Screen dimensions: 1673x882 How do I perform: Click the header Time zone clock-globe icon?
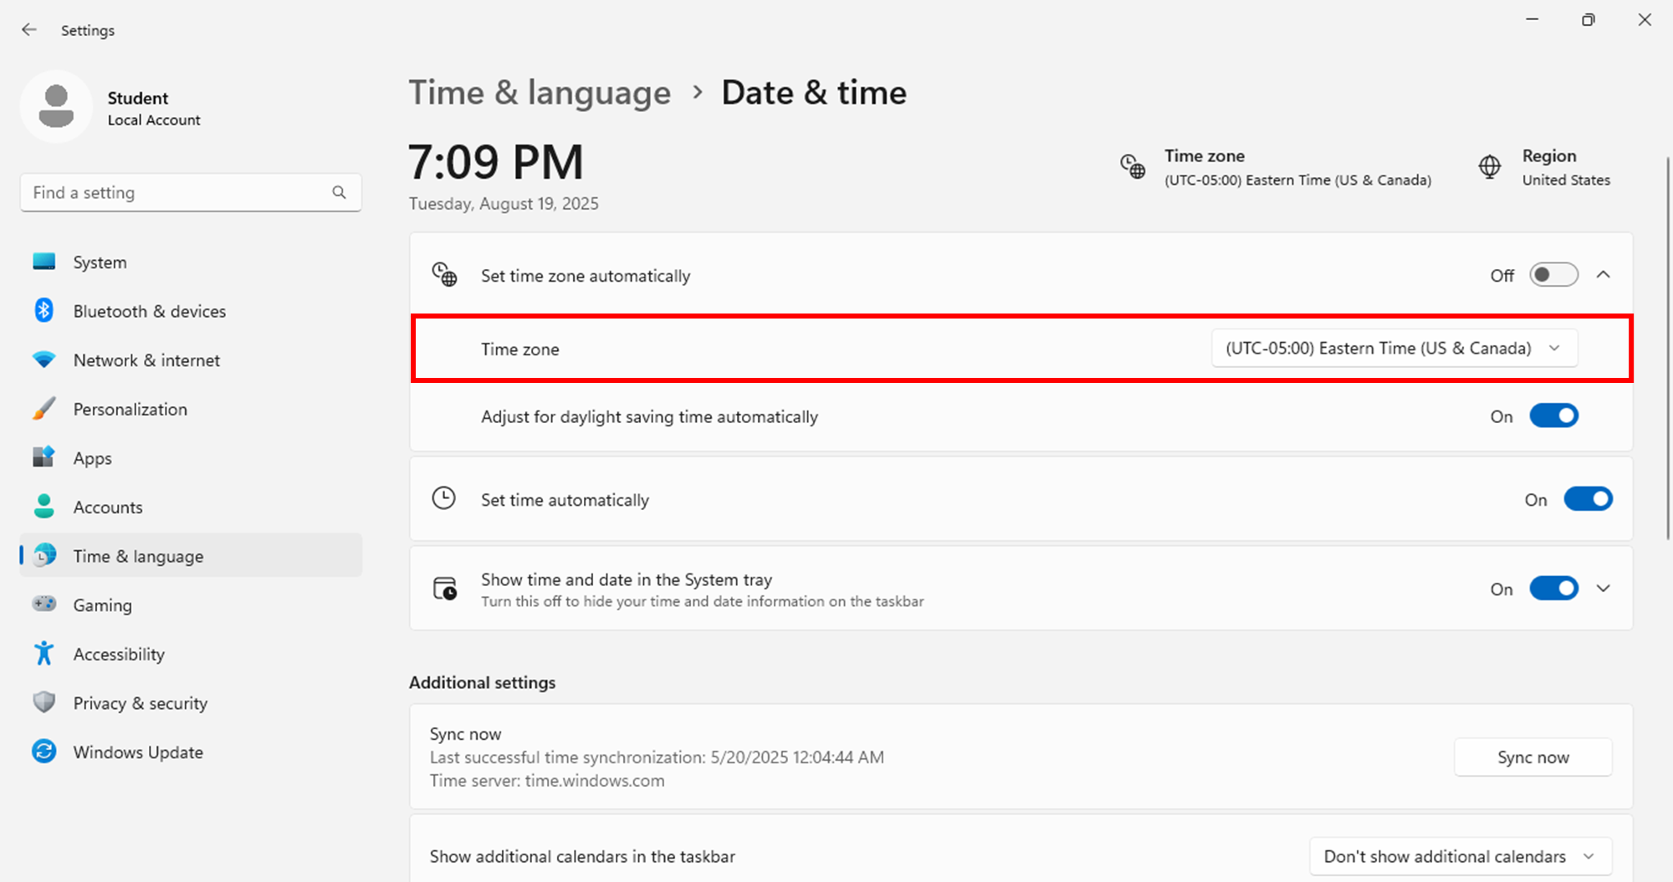[1133, 166]
